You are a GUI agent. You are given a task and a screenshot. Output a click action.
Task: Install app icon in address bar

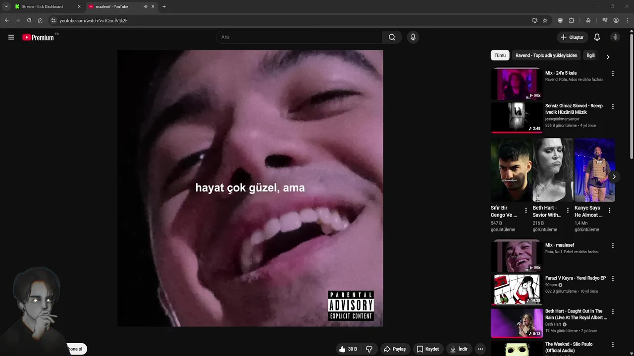coord(535,20)
